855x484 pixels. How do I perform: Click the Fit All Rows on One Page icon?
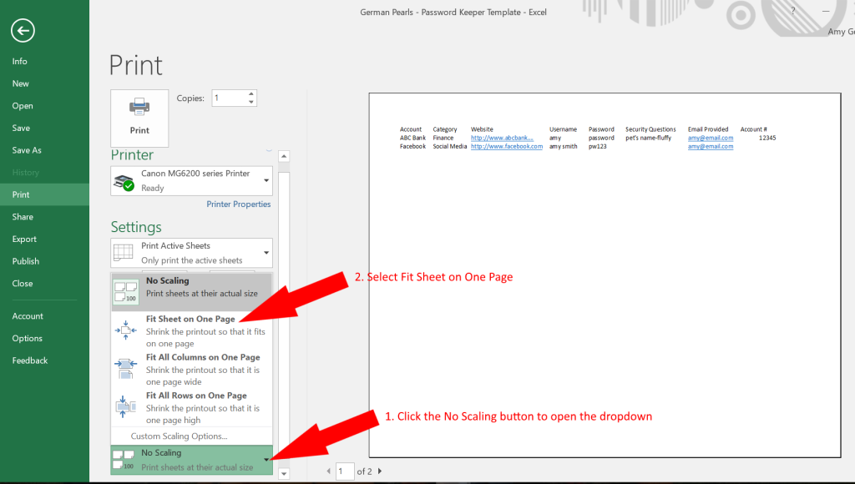coord(125,406)
